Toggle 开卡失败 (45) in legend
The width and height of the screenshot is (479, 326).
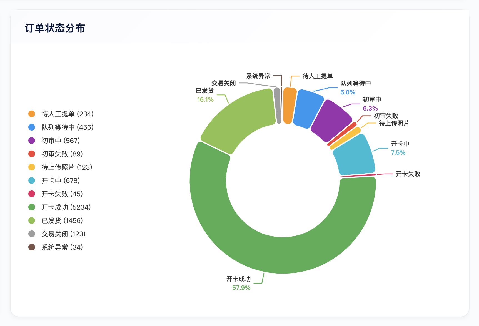point(62,194)
